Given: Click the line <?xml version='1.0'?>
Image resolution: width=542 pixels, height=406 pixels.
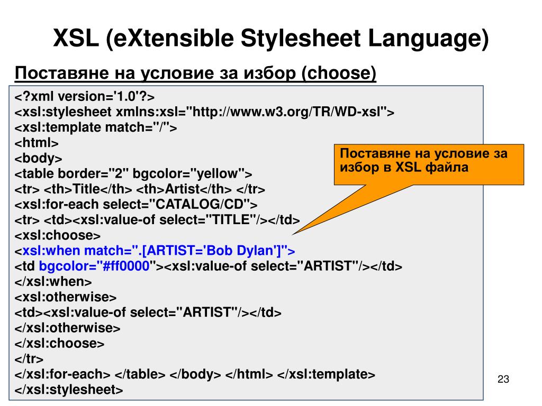Looking at the screenshot, I should point(84,96).
